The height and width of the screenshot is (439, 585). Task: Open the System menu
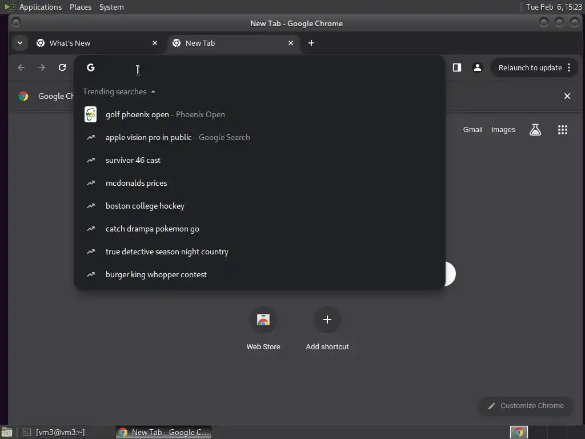(111, 7)
